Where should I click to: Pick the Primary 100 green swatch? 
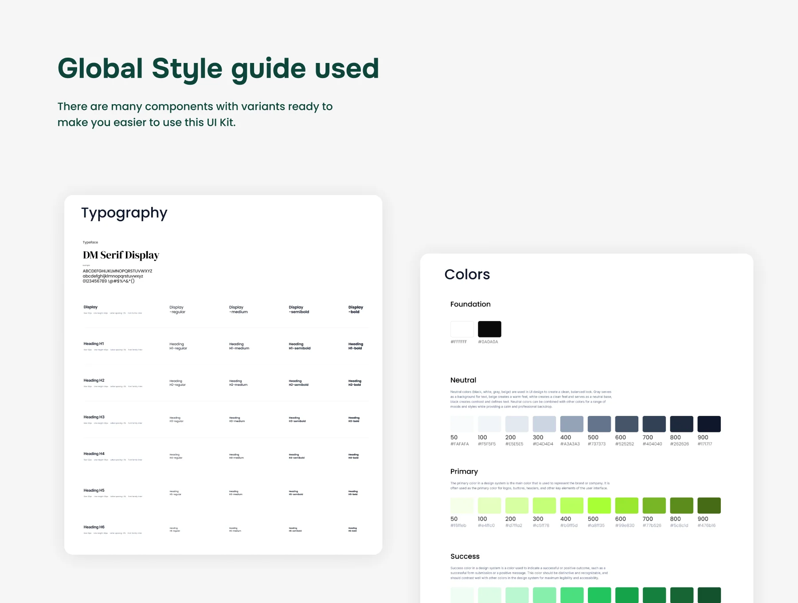click(489, 505)
